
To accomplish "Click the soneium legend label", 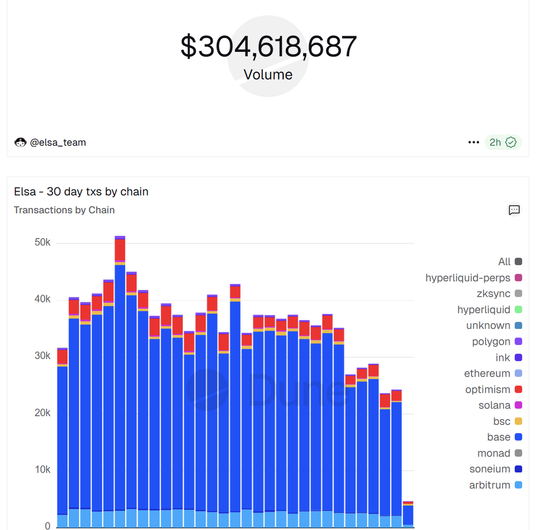I will coord(490,469).
